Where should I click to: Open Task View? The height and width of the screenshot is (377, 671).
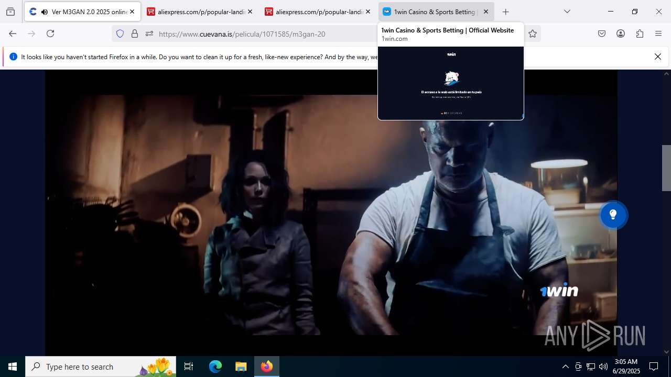[x=189, y=367]
